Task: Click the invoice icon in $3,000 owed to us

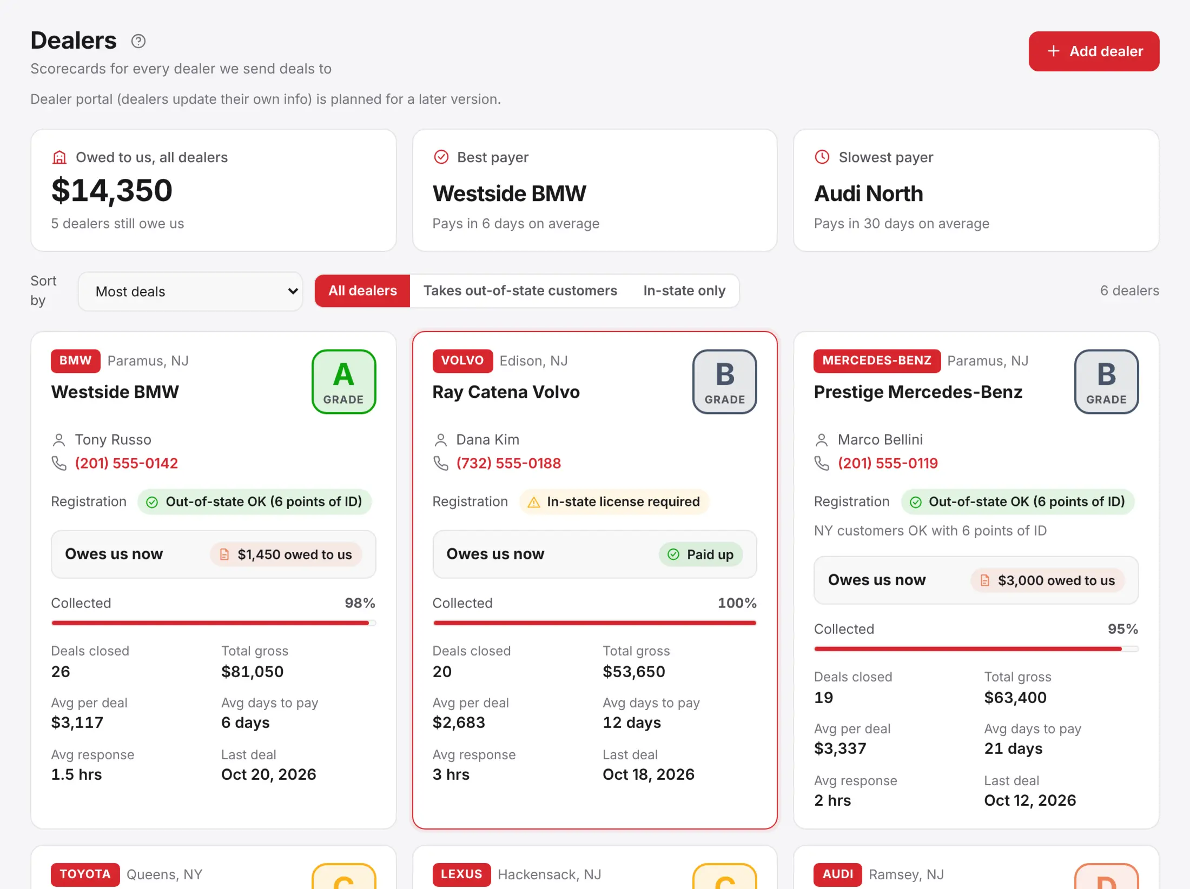Action: point(985,580)
